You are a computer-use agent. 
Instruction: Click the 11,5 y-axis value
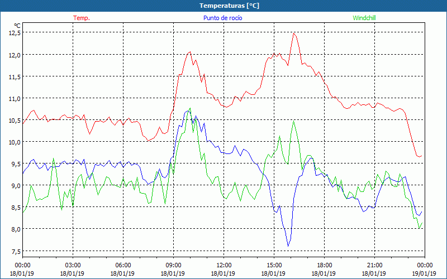coord(15,77)
